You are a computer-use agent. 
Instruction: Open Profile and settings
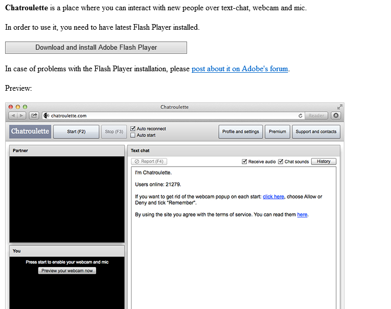[241, 131]
